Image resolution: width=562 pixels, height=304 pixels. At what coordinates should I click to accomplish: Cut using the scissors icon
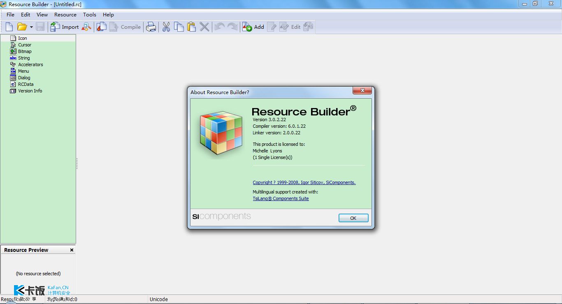(x=166, y=27)
